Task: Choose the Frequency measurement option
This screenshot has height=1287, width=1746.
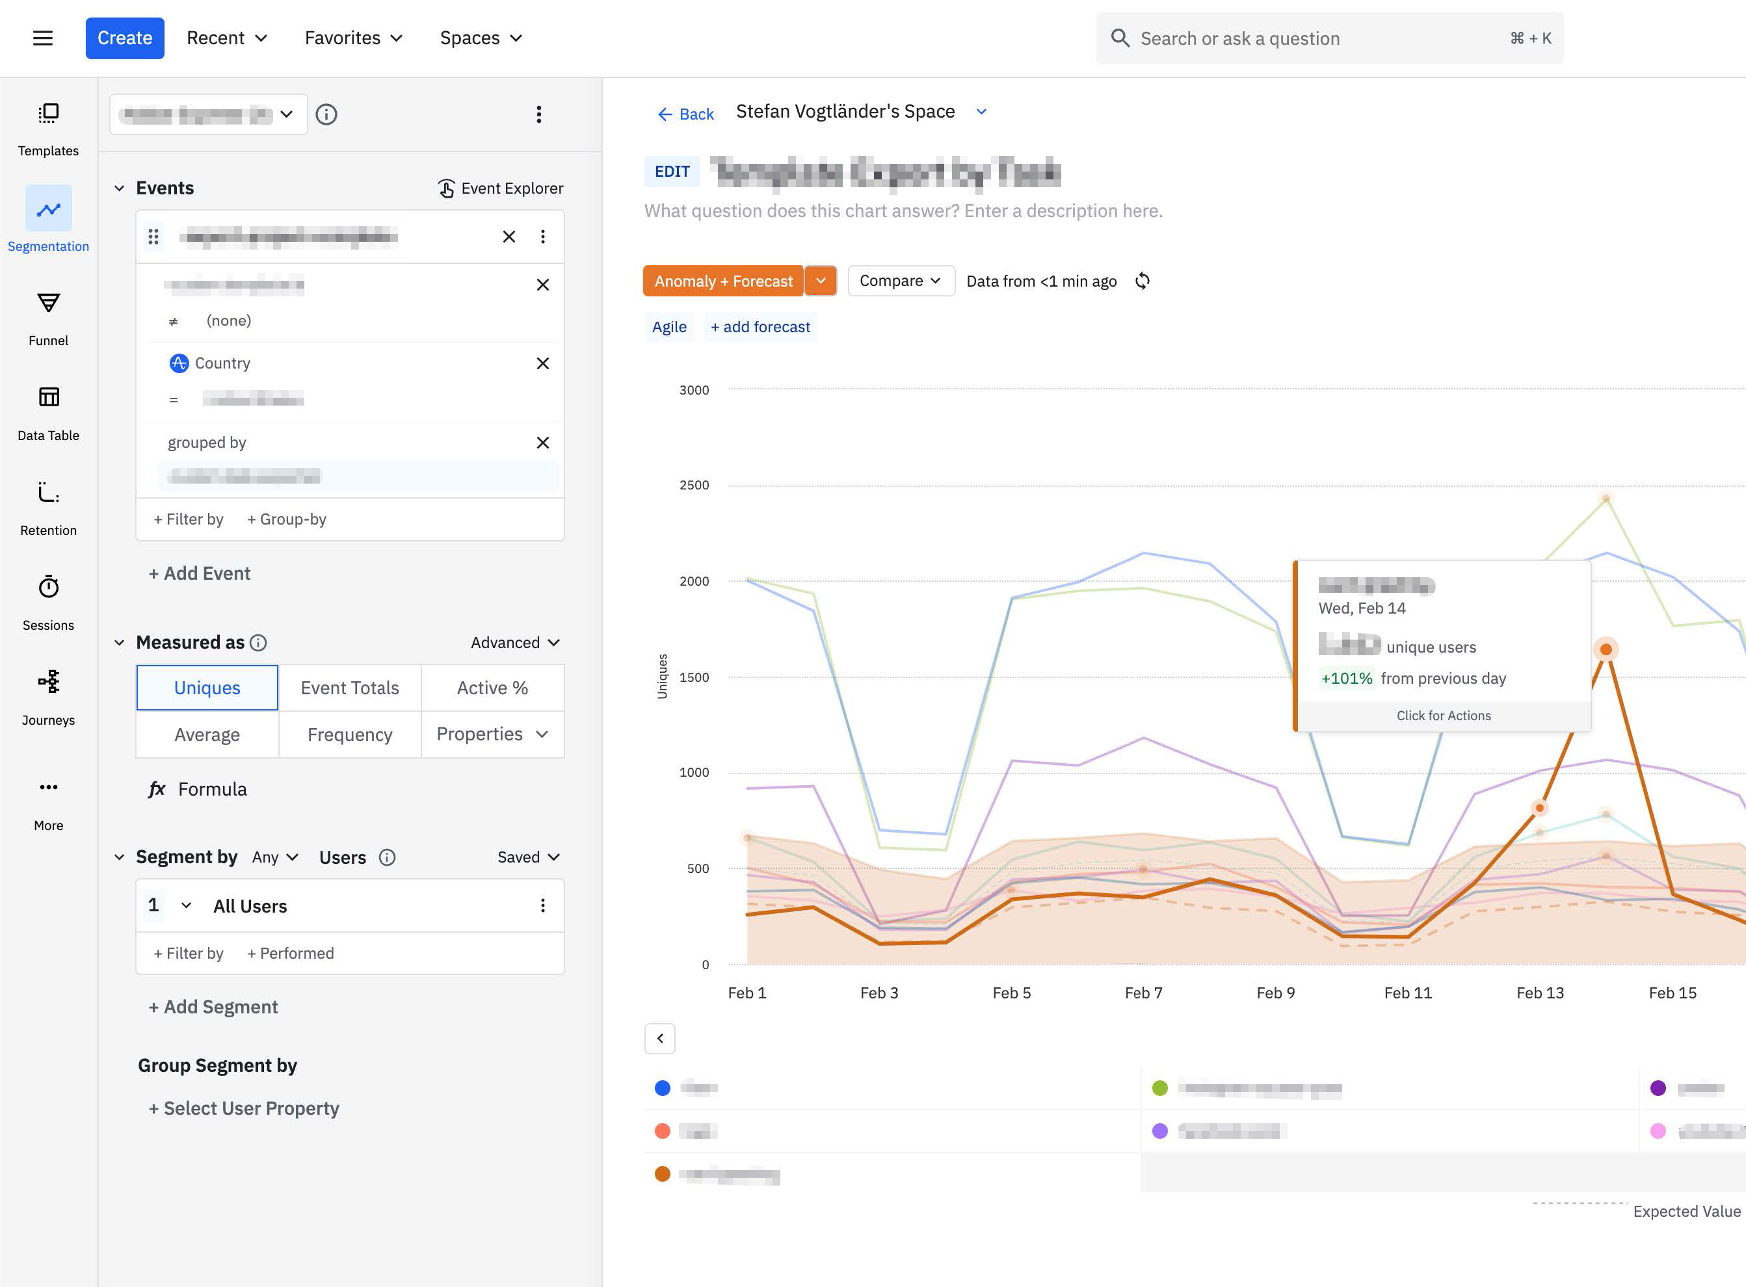Action: (x=349, y=734)
